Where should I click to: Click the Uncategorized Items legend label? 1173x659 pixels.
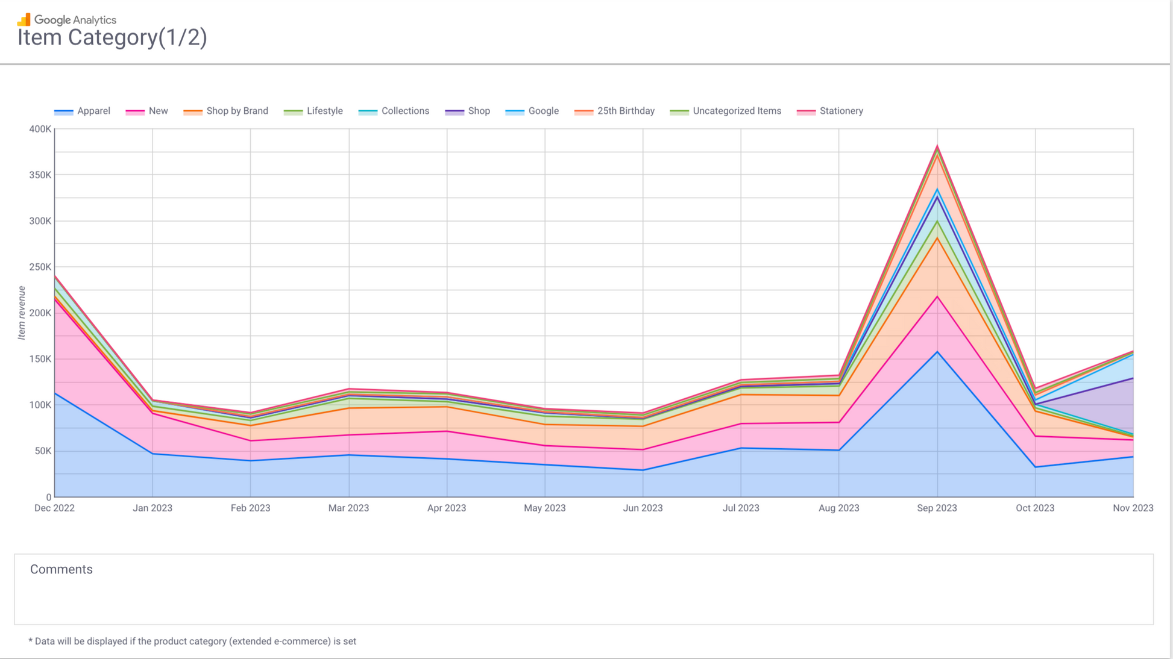736,111
